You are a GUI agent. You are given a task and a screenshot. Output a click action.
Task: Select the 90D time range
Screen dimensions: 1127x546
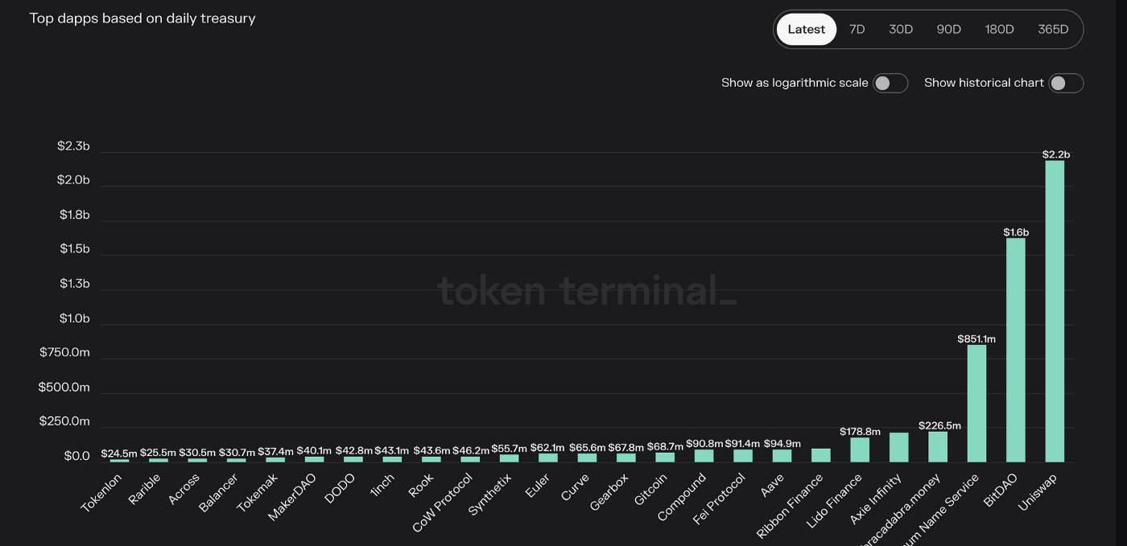(x=948, y=30)
